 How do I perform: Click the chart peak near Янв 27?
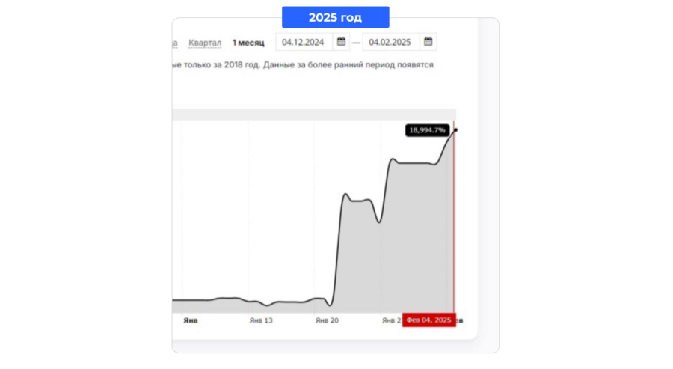pos(393,159)
